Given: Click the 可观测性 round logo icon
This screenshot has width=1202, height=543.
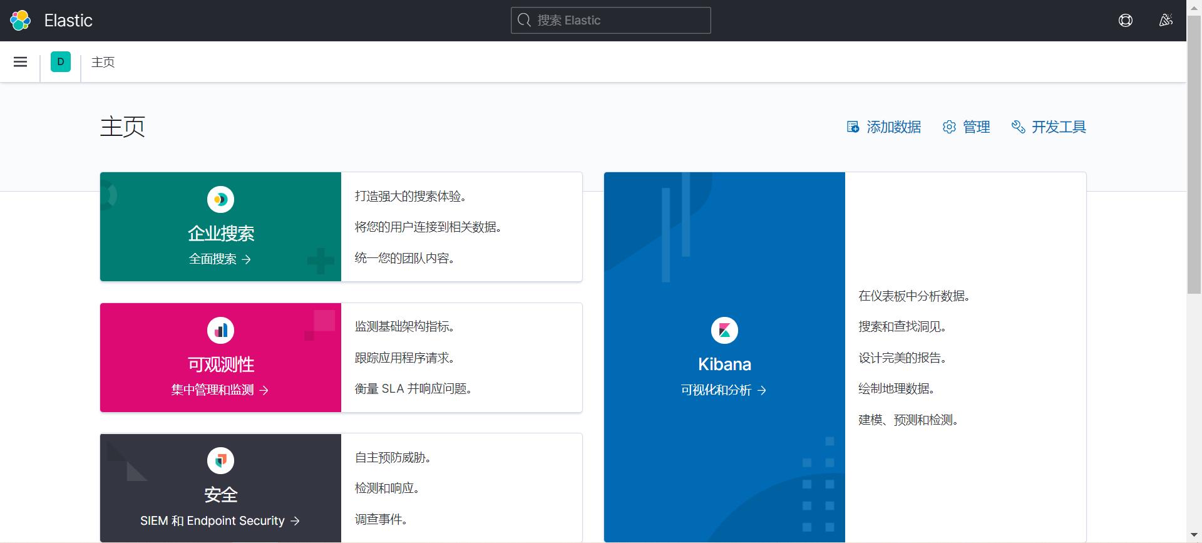Looking at the screenshot, I should click(x=220, y=331).
